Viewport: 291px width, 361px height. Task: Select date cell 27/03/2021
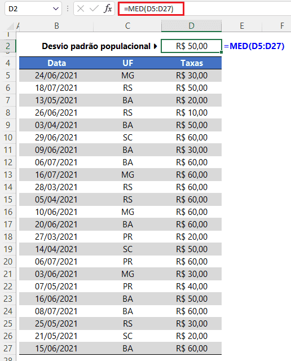[x=56, y=237]
